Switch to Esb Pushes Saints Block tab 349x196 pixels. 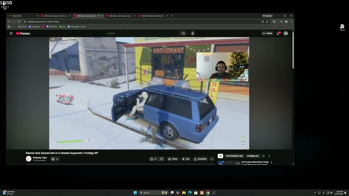(x=153, y=16)
